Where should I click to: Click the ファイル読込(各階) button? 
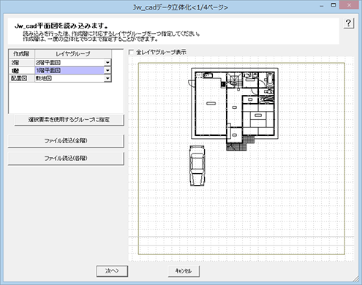point(66,158)
